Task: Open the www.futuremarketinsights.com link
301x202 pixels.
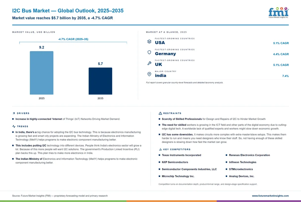Action: pyautogui.click(x=270, y=196)
